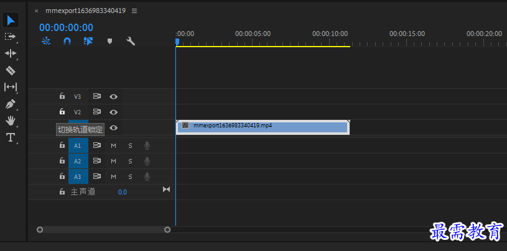Select the Razor tool
The width and height of the screenshot is (507, 251).
tap(11, 70)
